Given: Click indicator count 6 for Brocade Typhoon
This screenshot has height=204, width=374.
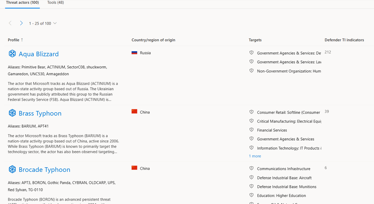Looking at the screenshot, I should click(x=326, y=168).
